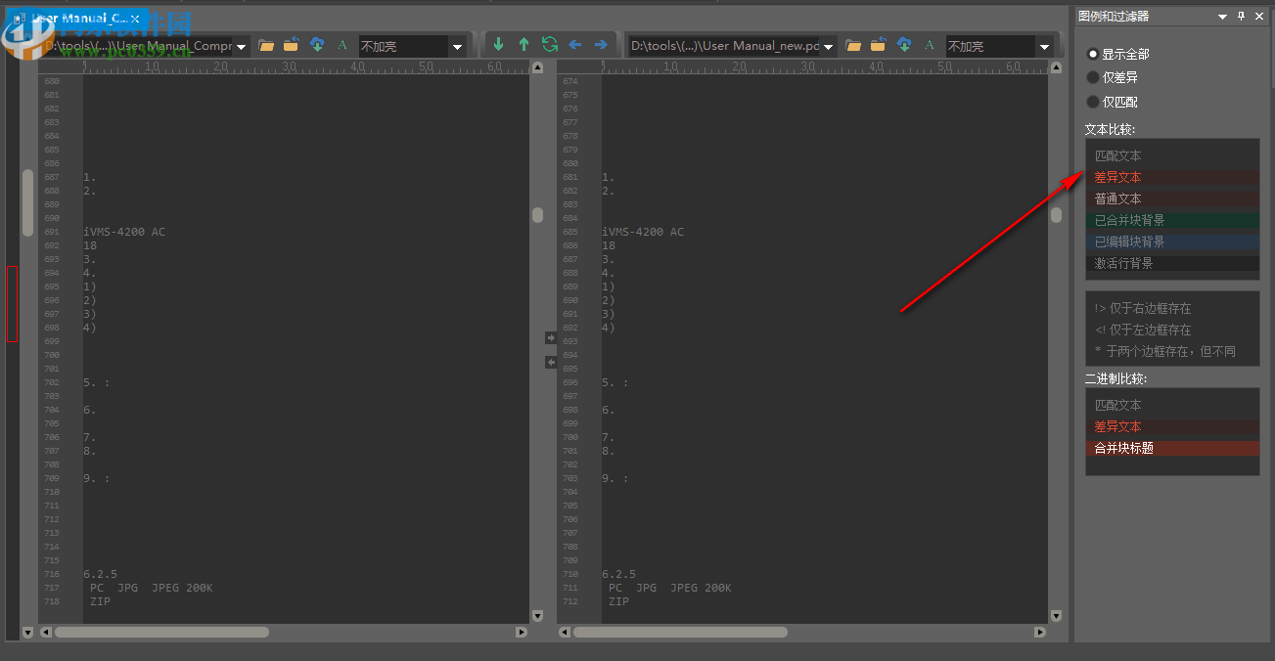Open the User Manual_new.pdf path dropdown

pyautogui.click(x=828, y=44)
